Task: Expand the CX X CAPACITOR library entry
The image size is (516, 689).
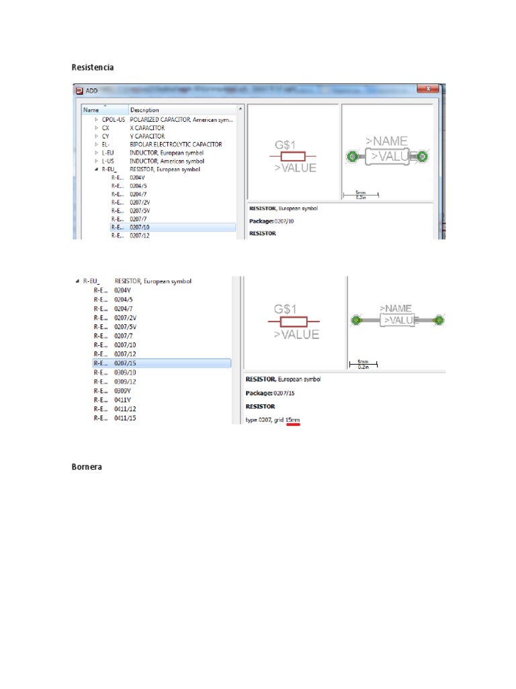Action: (97, 128)
